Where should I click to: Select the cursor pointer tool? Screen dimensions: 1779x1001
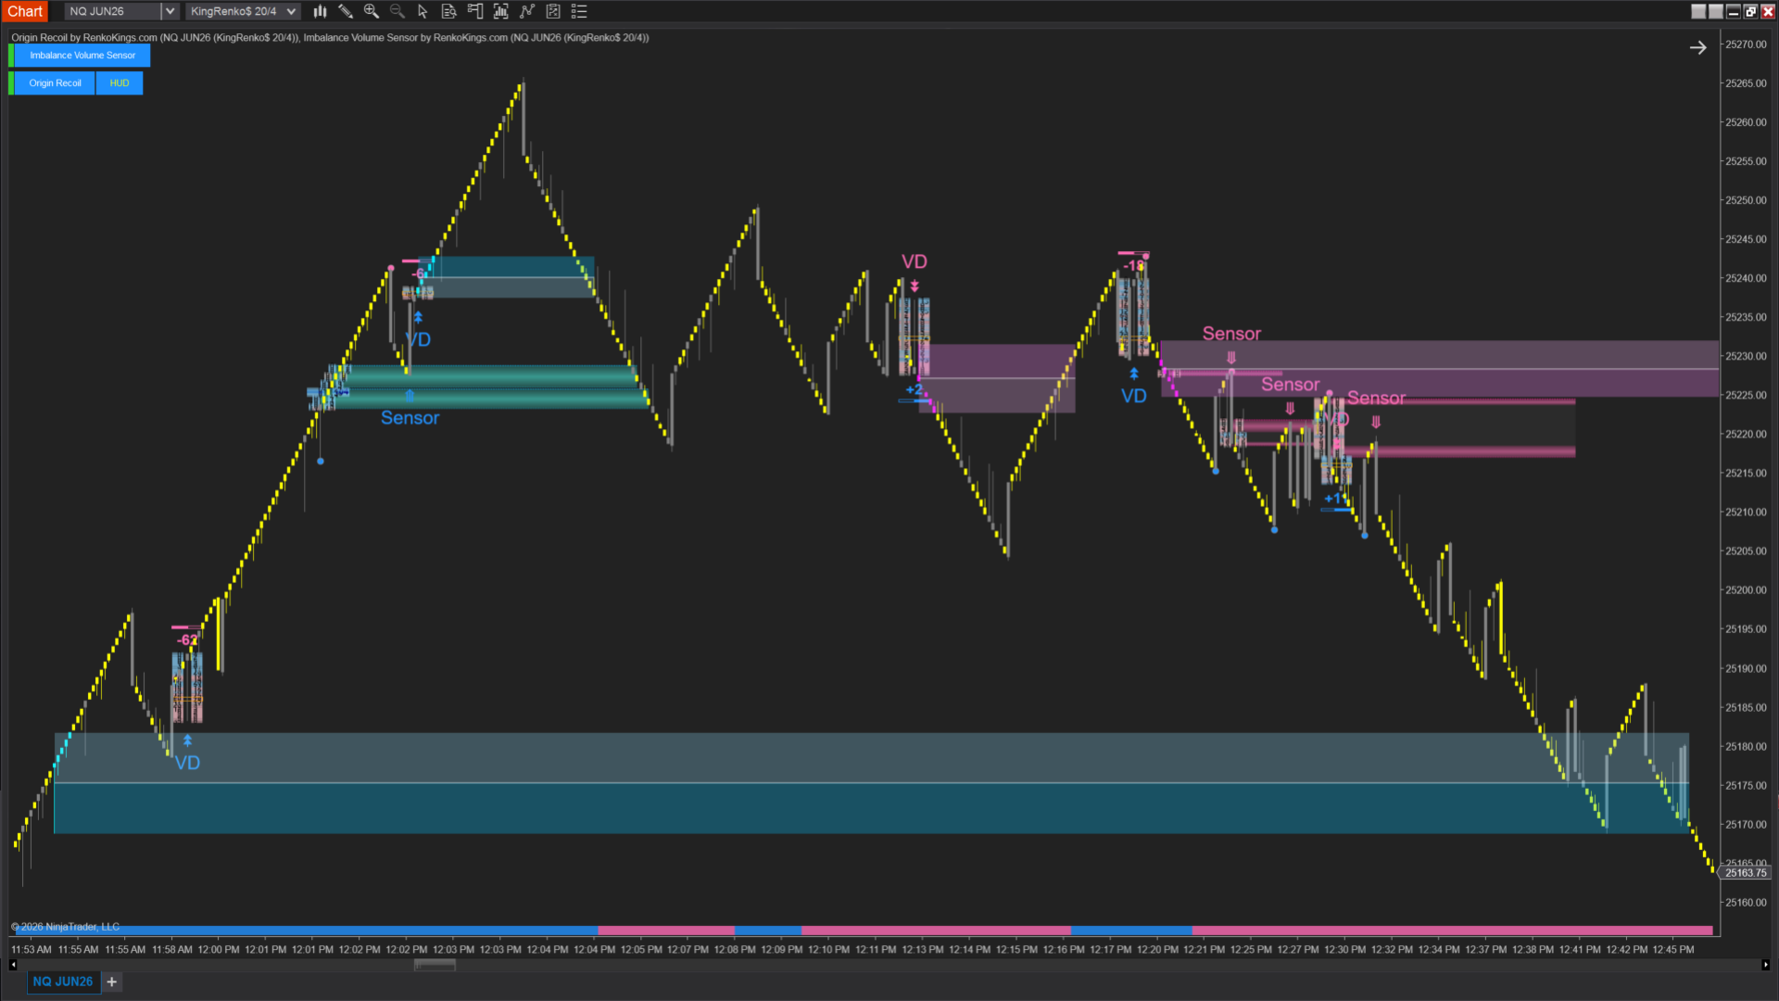tap(423, 11)
